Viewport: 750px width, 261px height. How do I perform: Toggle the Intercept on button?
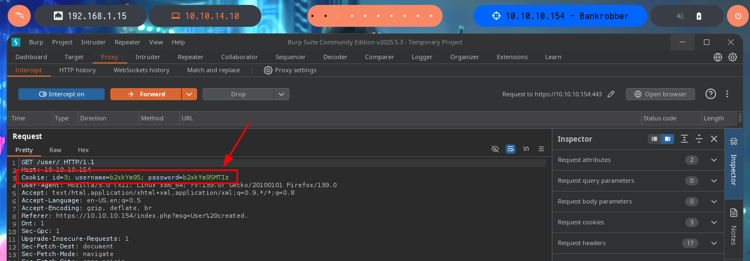[x=61, y=94]
